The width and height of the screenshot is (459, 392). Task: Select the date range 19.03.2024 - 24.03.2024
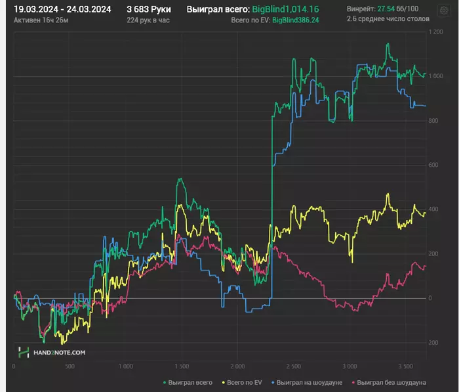point(62,9)
